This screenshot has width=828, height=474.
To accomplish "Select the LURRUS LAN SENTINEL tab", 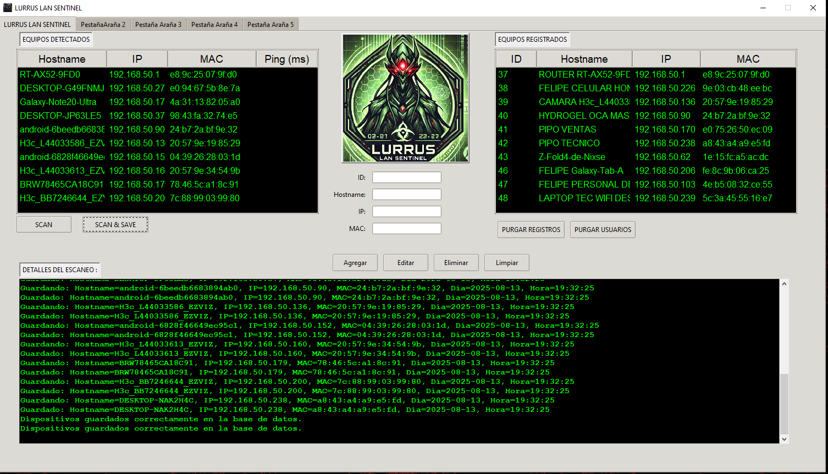I will (x=37, y=24).
